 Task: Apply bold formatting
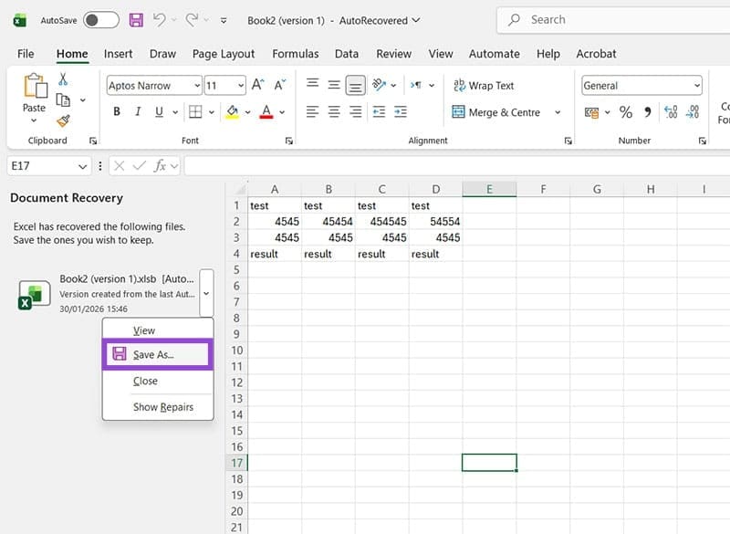coord(116,111)
